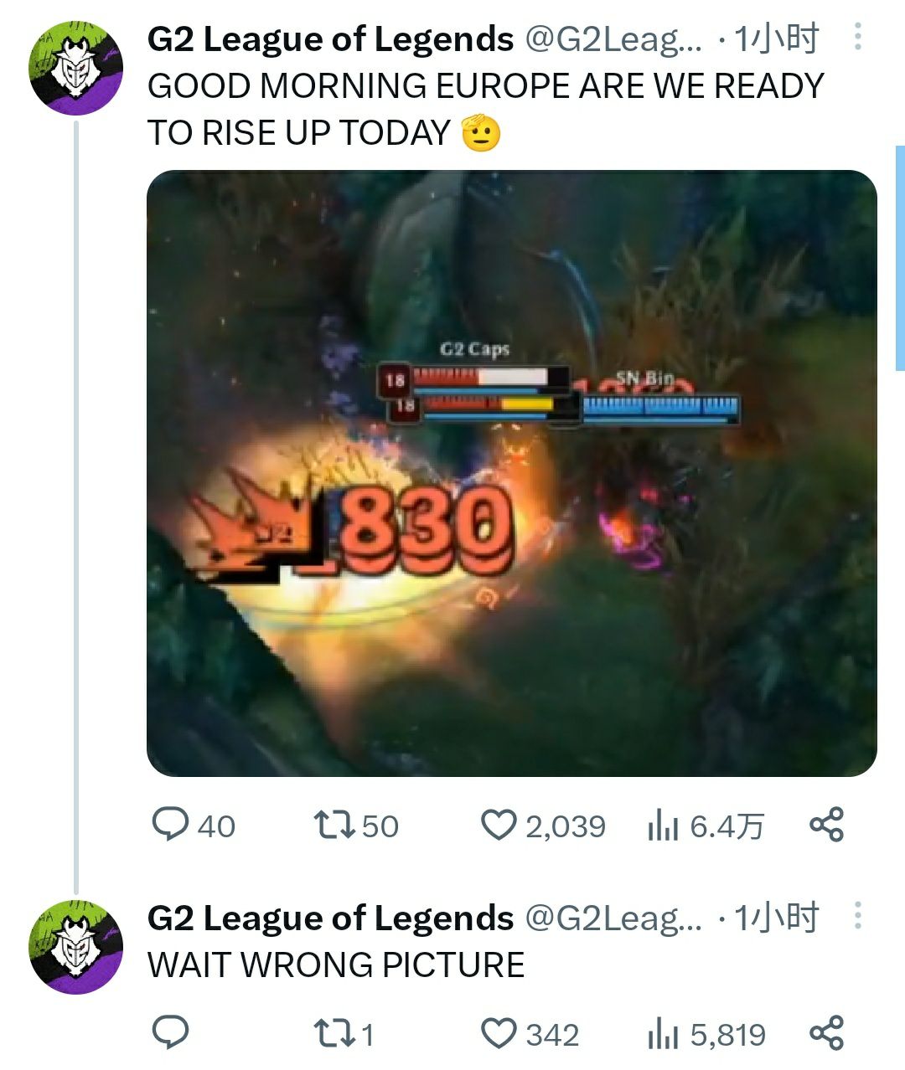
Task: Open the @G2Leag... handle in first tweet
Action: [x=613, y=39]
